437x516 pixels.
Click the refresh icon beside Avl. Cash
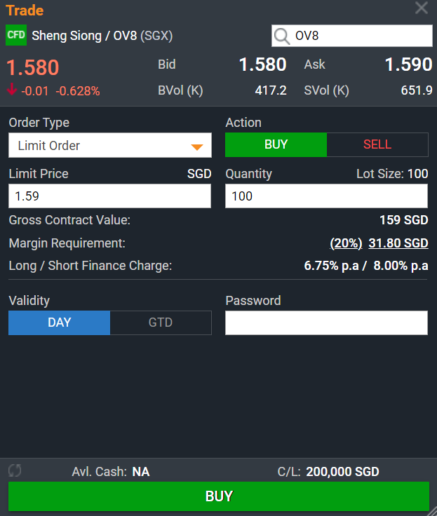(15, 471)
